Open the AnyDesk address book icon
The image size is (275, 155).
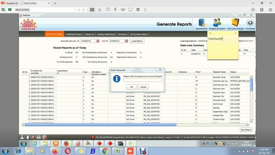tap(262, 9)
